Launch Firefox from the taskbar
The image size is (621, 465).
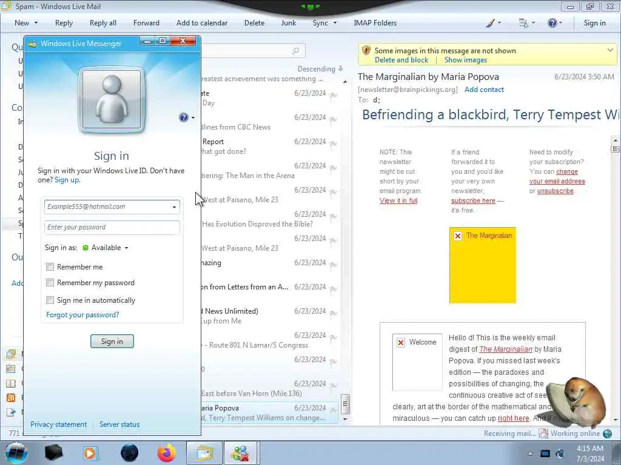[x=167, y=453]
